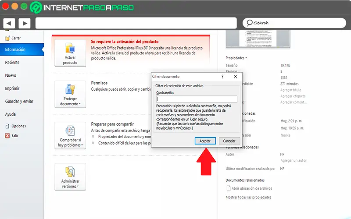Open the Guardar y enviar tab

(x=19, y=102)
